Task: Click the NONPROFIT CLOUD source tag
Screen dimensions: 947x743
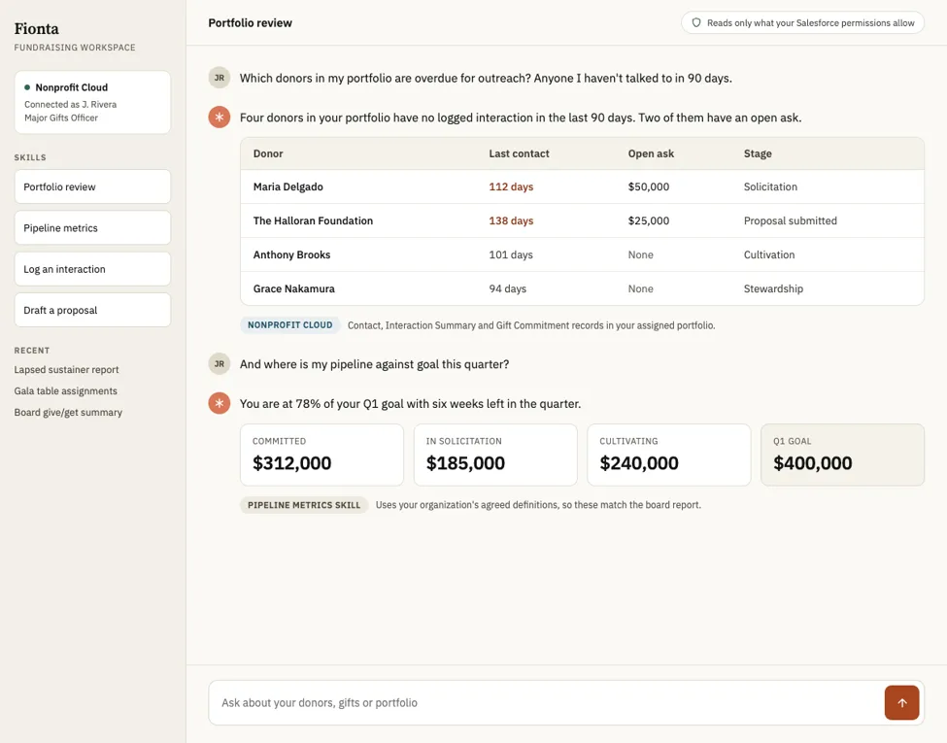Action: tap(289, 325)
